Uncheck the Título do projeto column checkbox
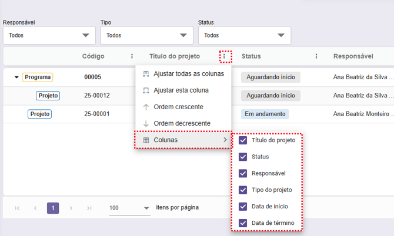 (243, 140)
